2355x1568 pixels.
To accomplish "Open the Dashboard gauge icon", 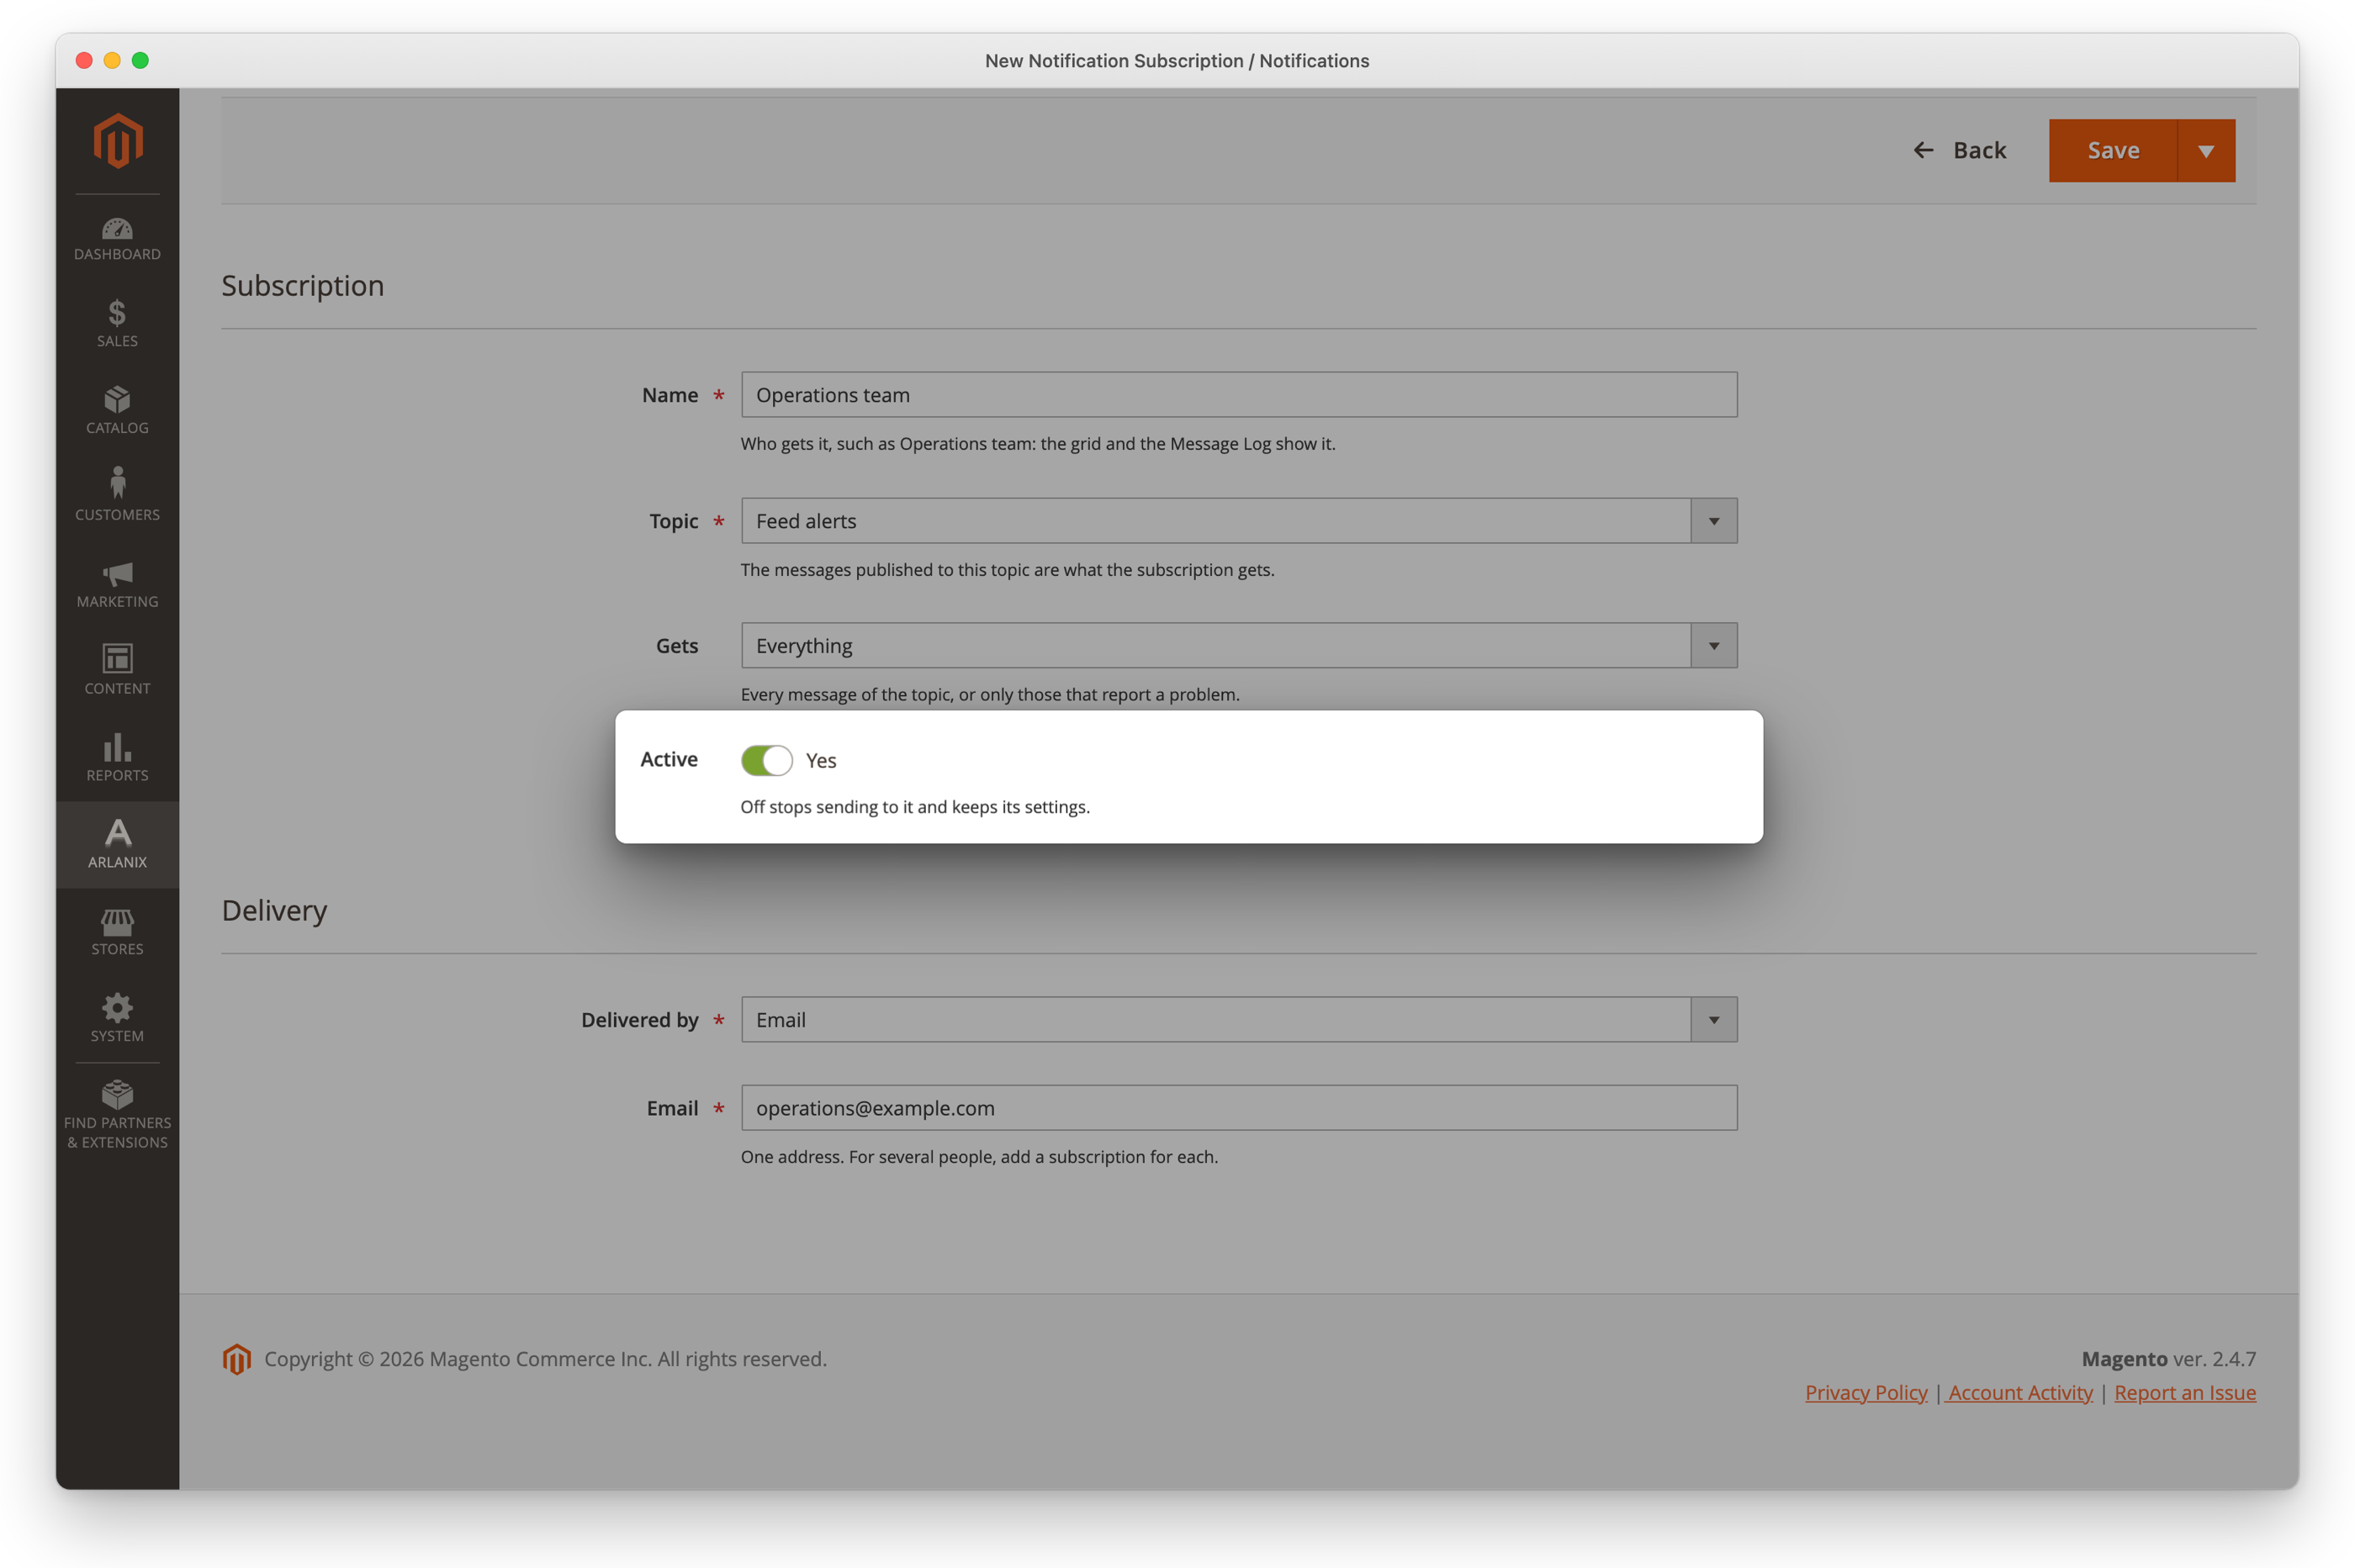I will point(117,229).
